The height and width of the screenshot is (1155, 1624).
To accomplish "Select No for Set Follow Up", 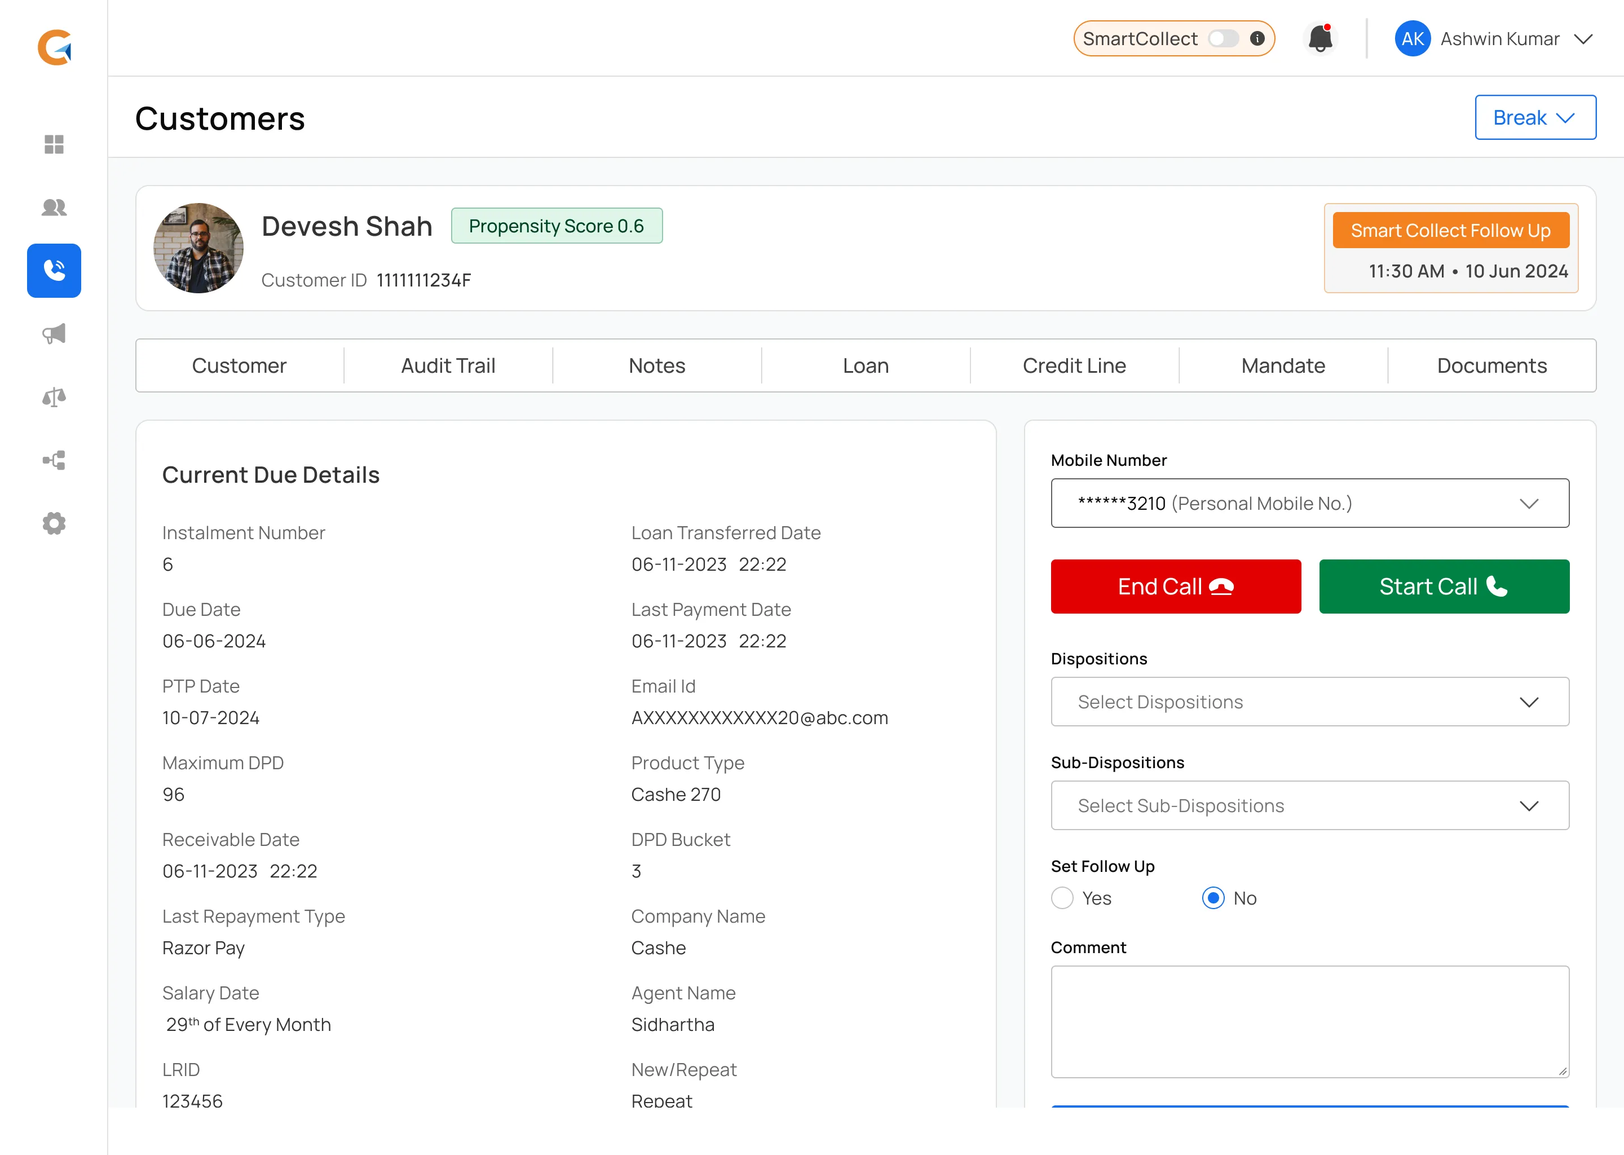I will tap(1213, 898).
